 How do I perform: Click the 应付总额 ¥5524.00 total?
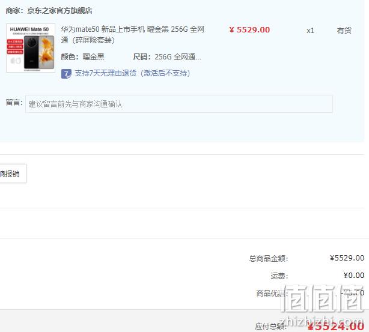pos(336,327)
